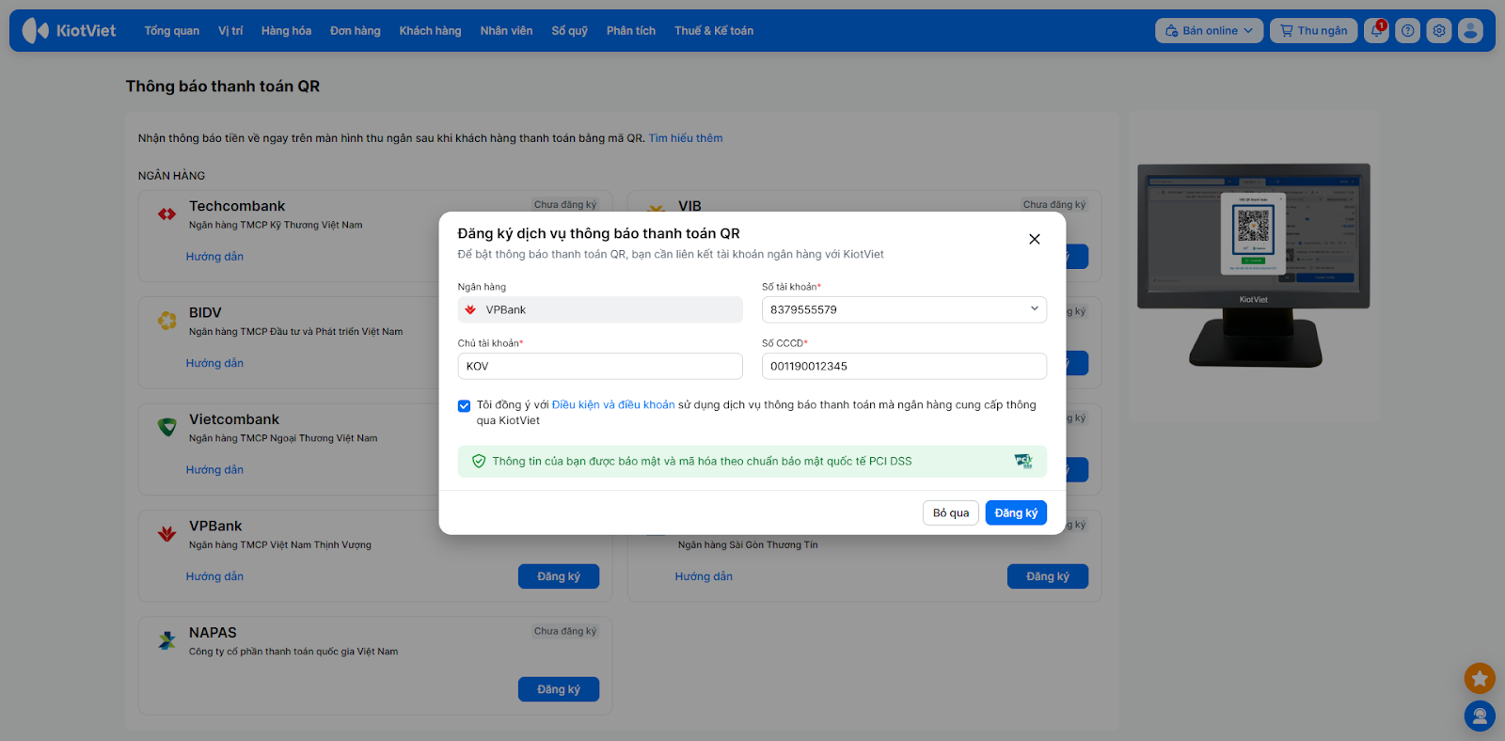The height and width of the screenshot is (741, 1505).
Task: Open the support chat agent icon
Action: click(1480, 717)
